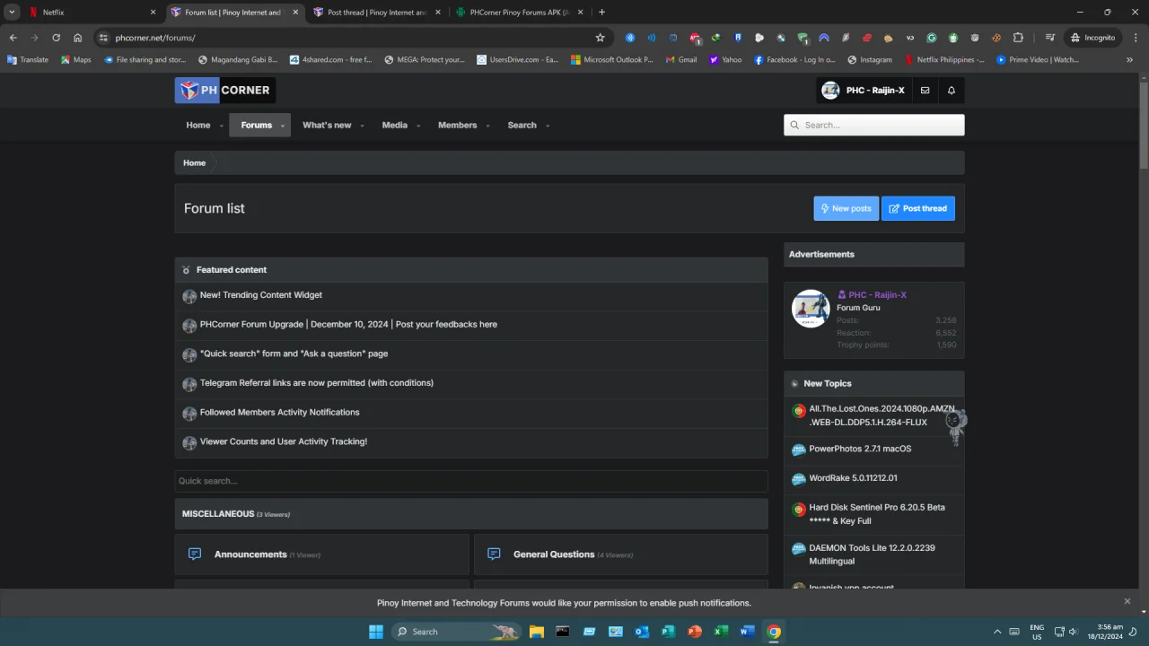Open File Explorer from the taskbar
The height and width of the screenshot is (646, 1149).
(x=536, y=631)
